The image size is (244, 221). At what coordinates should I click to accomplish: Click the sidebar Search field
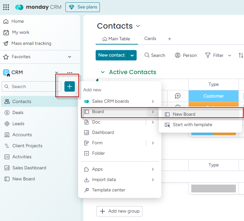click(x=31, y=86)
